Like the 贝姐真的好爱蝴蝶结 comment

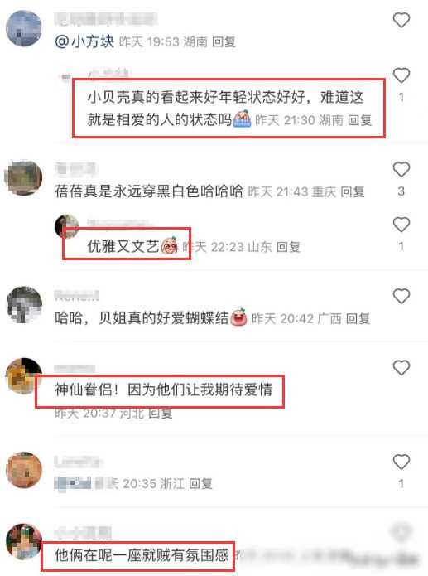(401, 297)
